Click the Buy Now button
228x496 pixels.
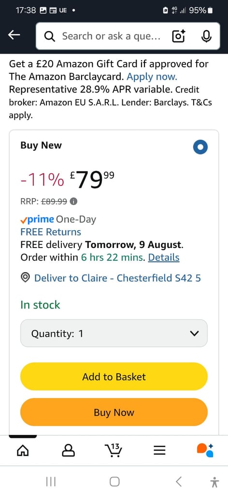[x=114, y=412]
